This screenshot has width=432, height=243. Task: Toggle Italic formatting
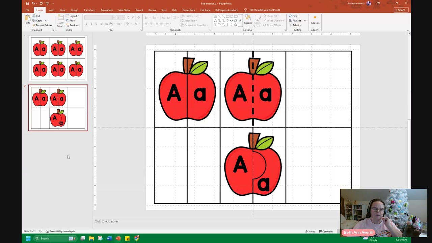(x=91, y=24)
